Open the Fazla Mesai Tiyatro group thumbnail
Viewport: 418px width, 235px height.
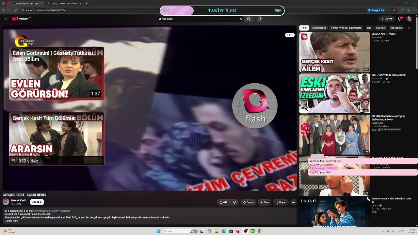335,134
